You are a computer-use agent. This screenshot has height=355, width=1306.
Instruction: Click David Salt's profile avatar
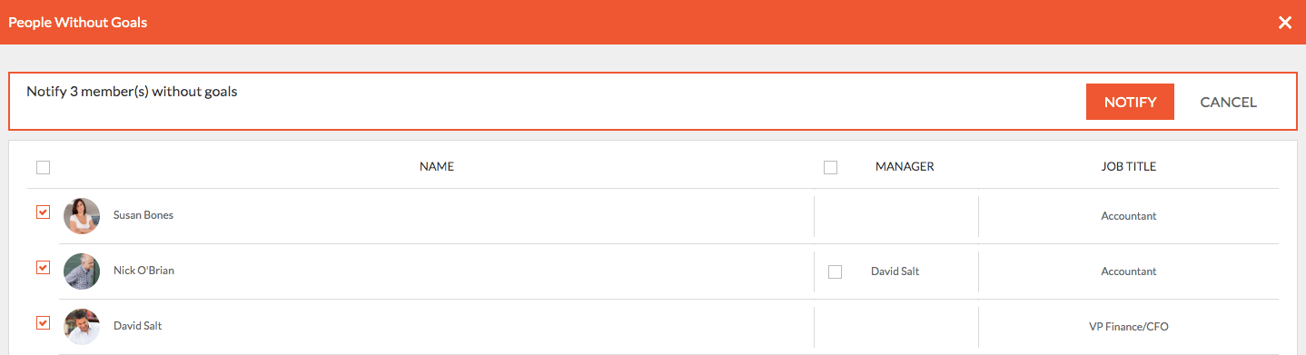tap(82, 327)
